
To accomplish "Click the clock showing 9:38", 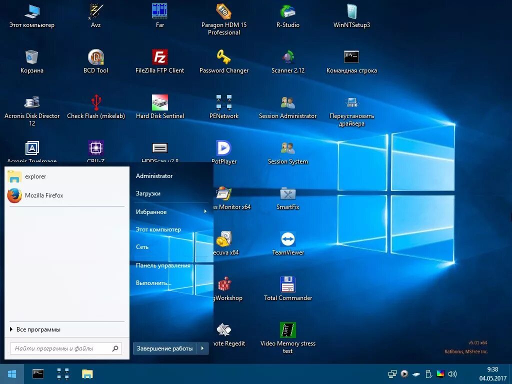I will tap(492, 369).
